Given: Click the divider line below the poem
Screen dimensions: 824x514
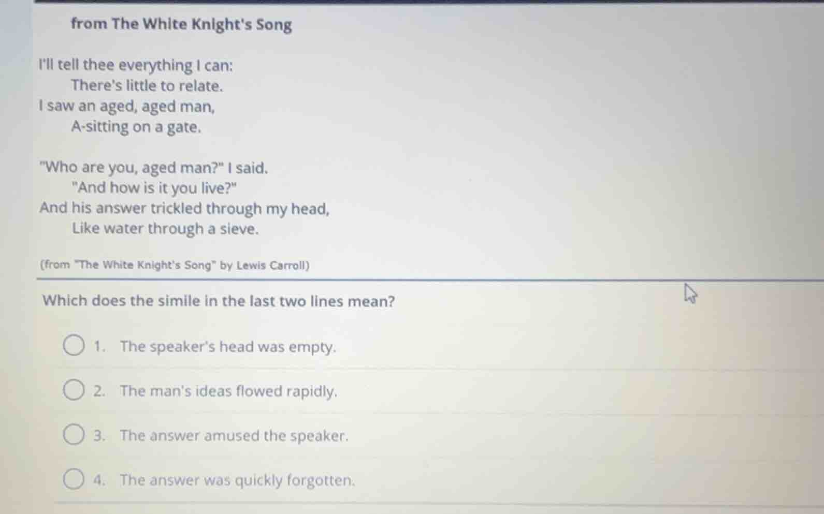Looking at the screenshot, I should (x=412, y=280).
